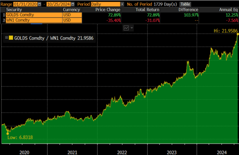Viewport: 239px width, 155px height.
Task: Click the Security column header
Action: click(x=14, y=10)
